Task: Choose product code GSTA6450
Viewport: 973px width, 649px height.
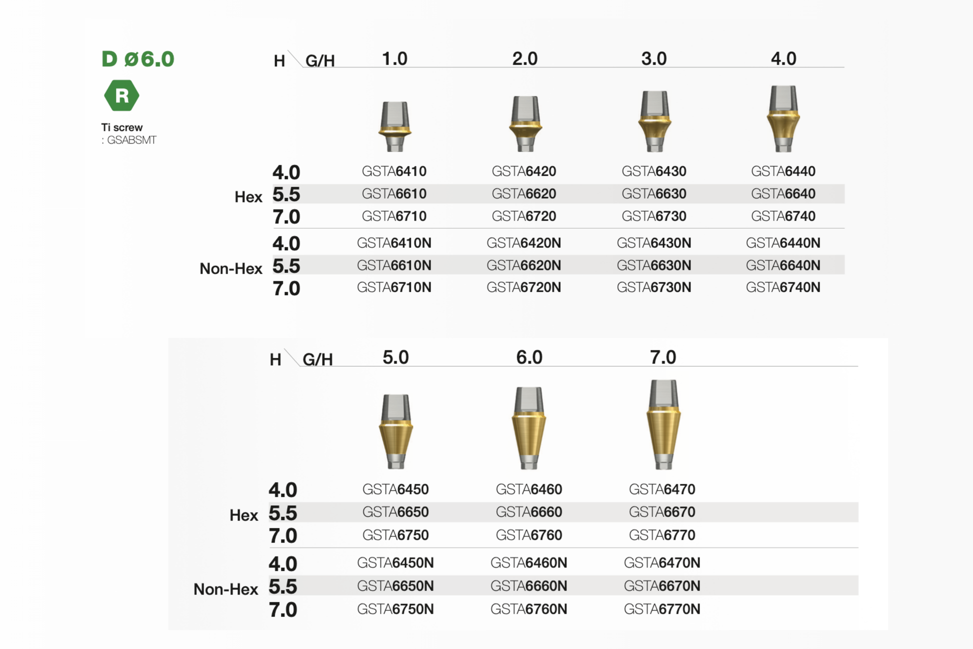Action: [395, 489]
